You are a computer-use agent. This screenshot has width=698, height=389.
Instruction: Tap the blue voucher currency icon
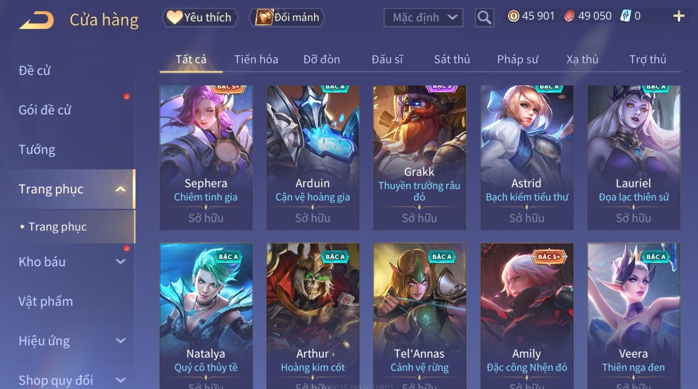(x=625, y=16)
